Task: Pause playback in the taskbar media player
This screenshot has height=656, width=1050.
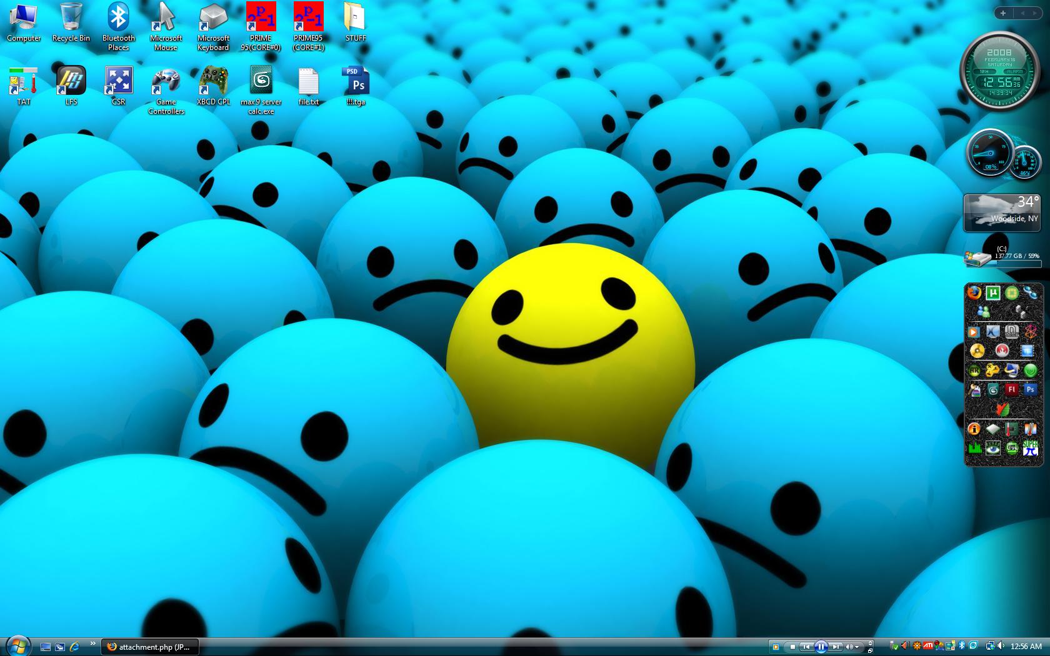Action: (821, 647)
